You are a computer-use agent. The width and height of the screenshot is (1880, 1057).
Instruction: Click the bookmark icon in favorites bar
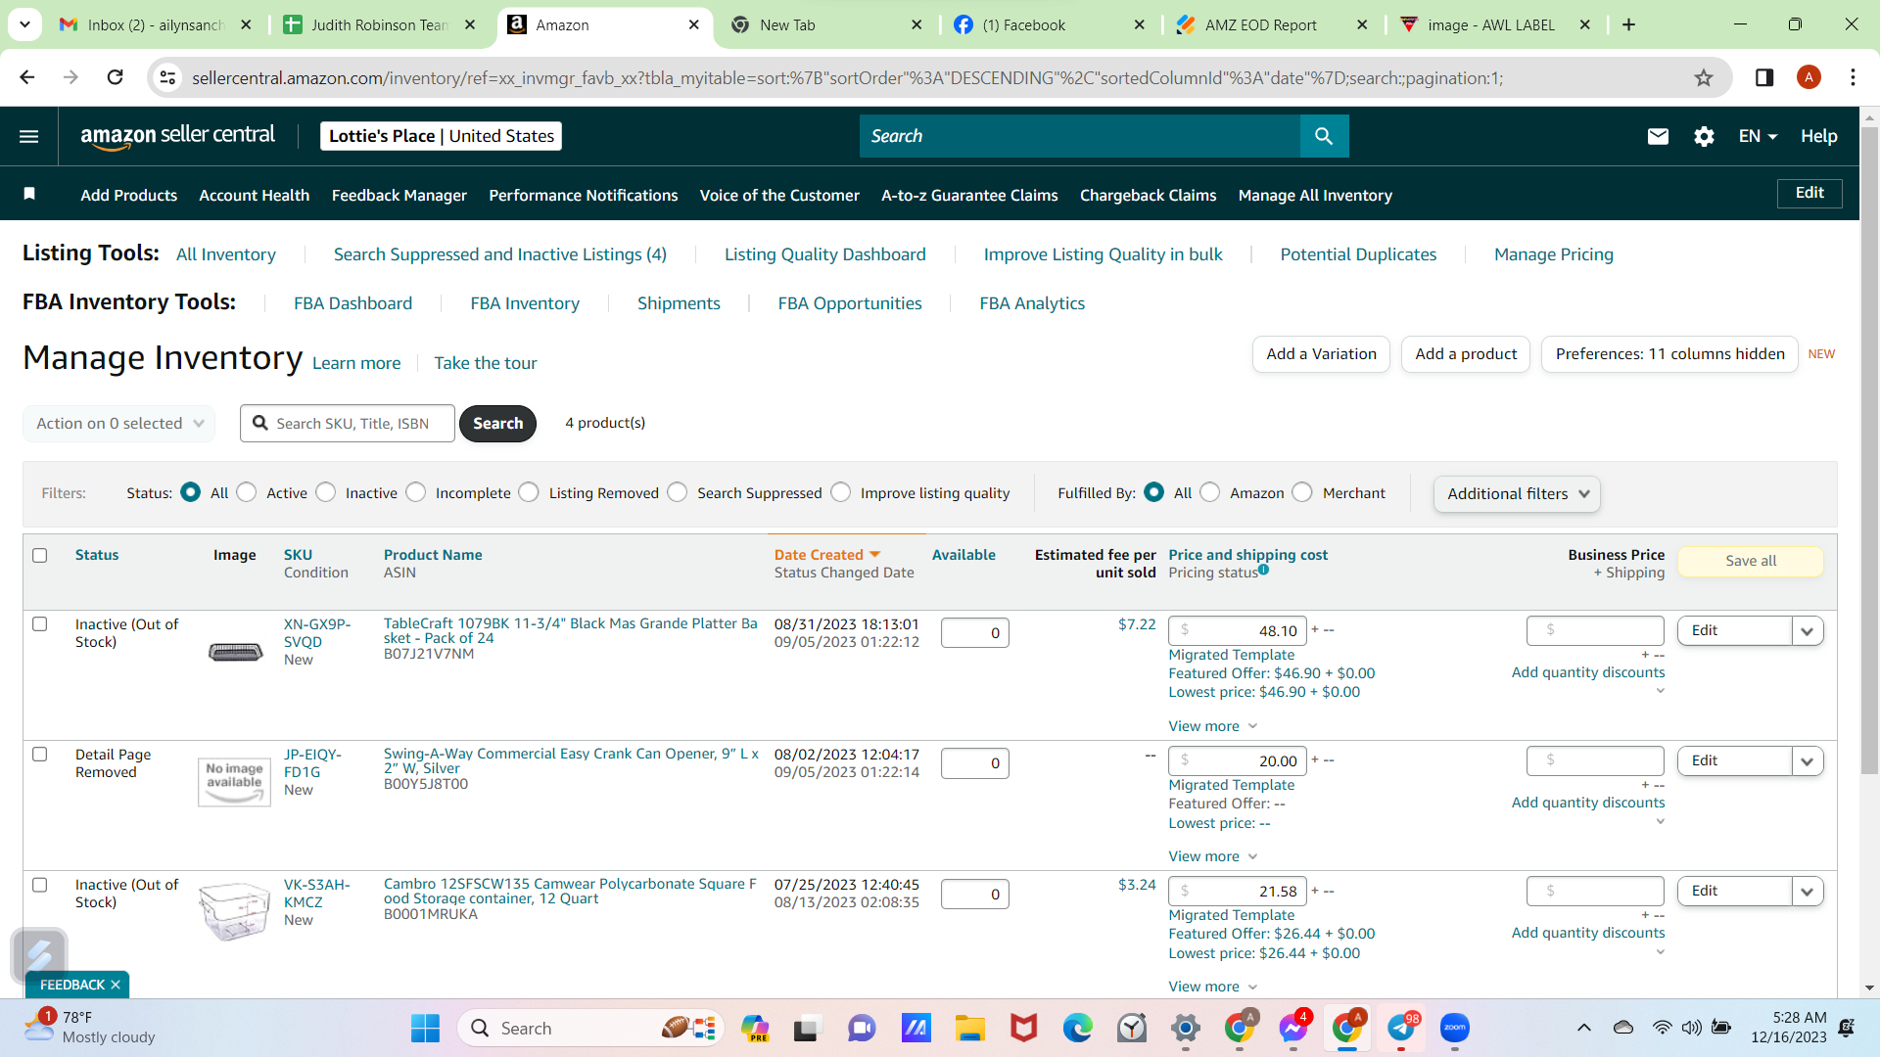(29, 194)
